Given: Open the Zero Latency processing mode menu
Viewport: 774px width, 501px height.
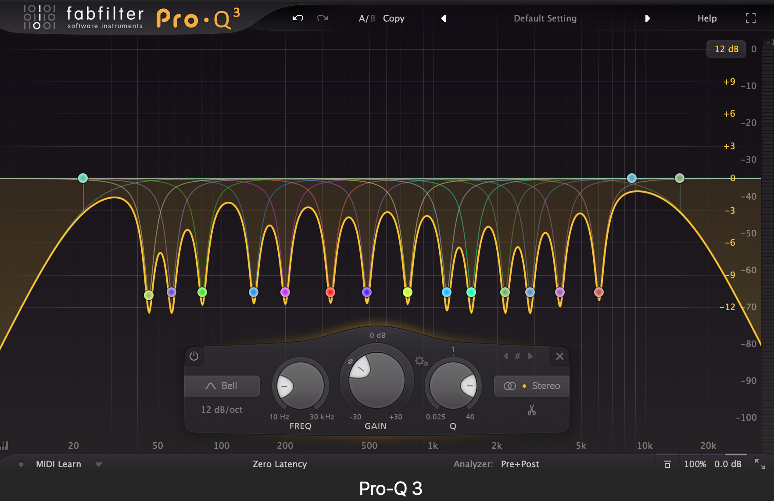Looking at the screenshot, I should (279, 464).
